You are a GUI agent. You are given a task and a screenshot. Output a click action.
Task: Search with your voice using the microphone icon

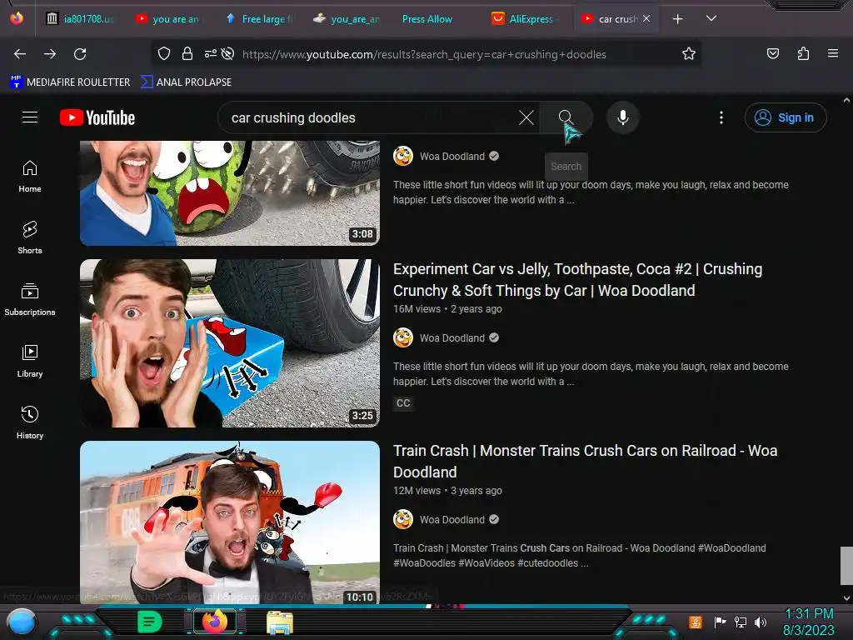coord(623,117)
